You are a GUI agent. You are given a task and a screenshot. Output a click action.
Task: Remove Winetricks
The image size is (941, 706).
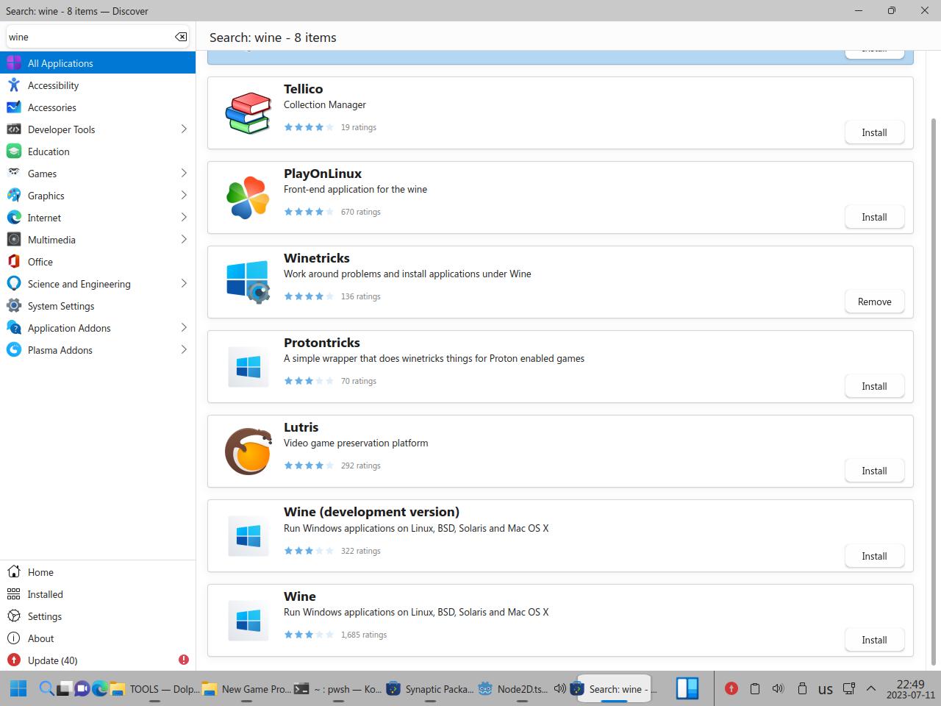click(x=874, y=302)
